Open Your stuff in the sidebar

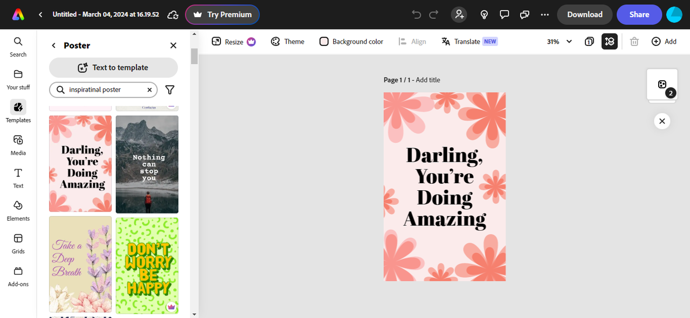coord(18,79)
